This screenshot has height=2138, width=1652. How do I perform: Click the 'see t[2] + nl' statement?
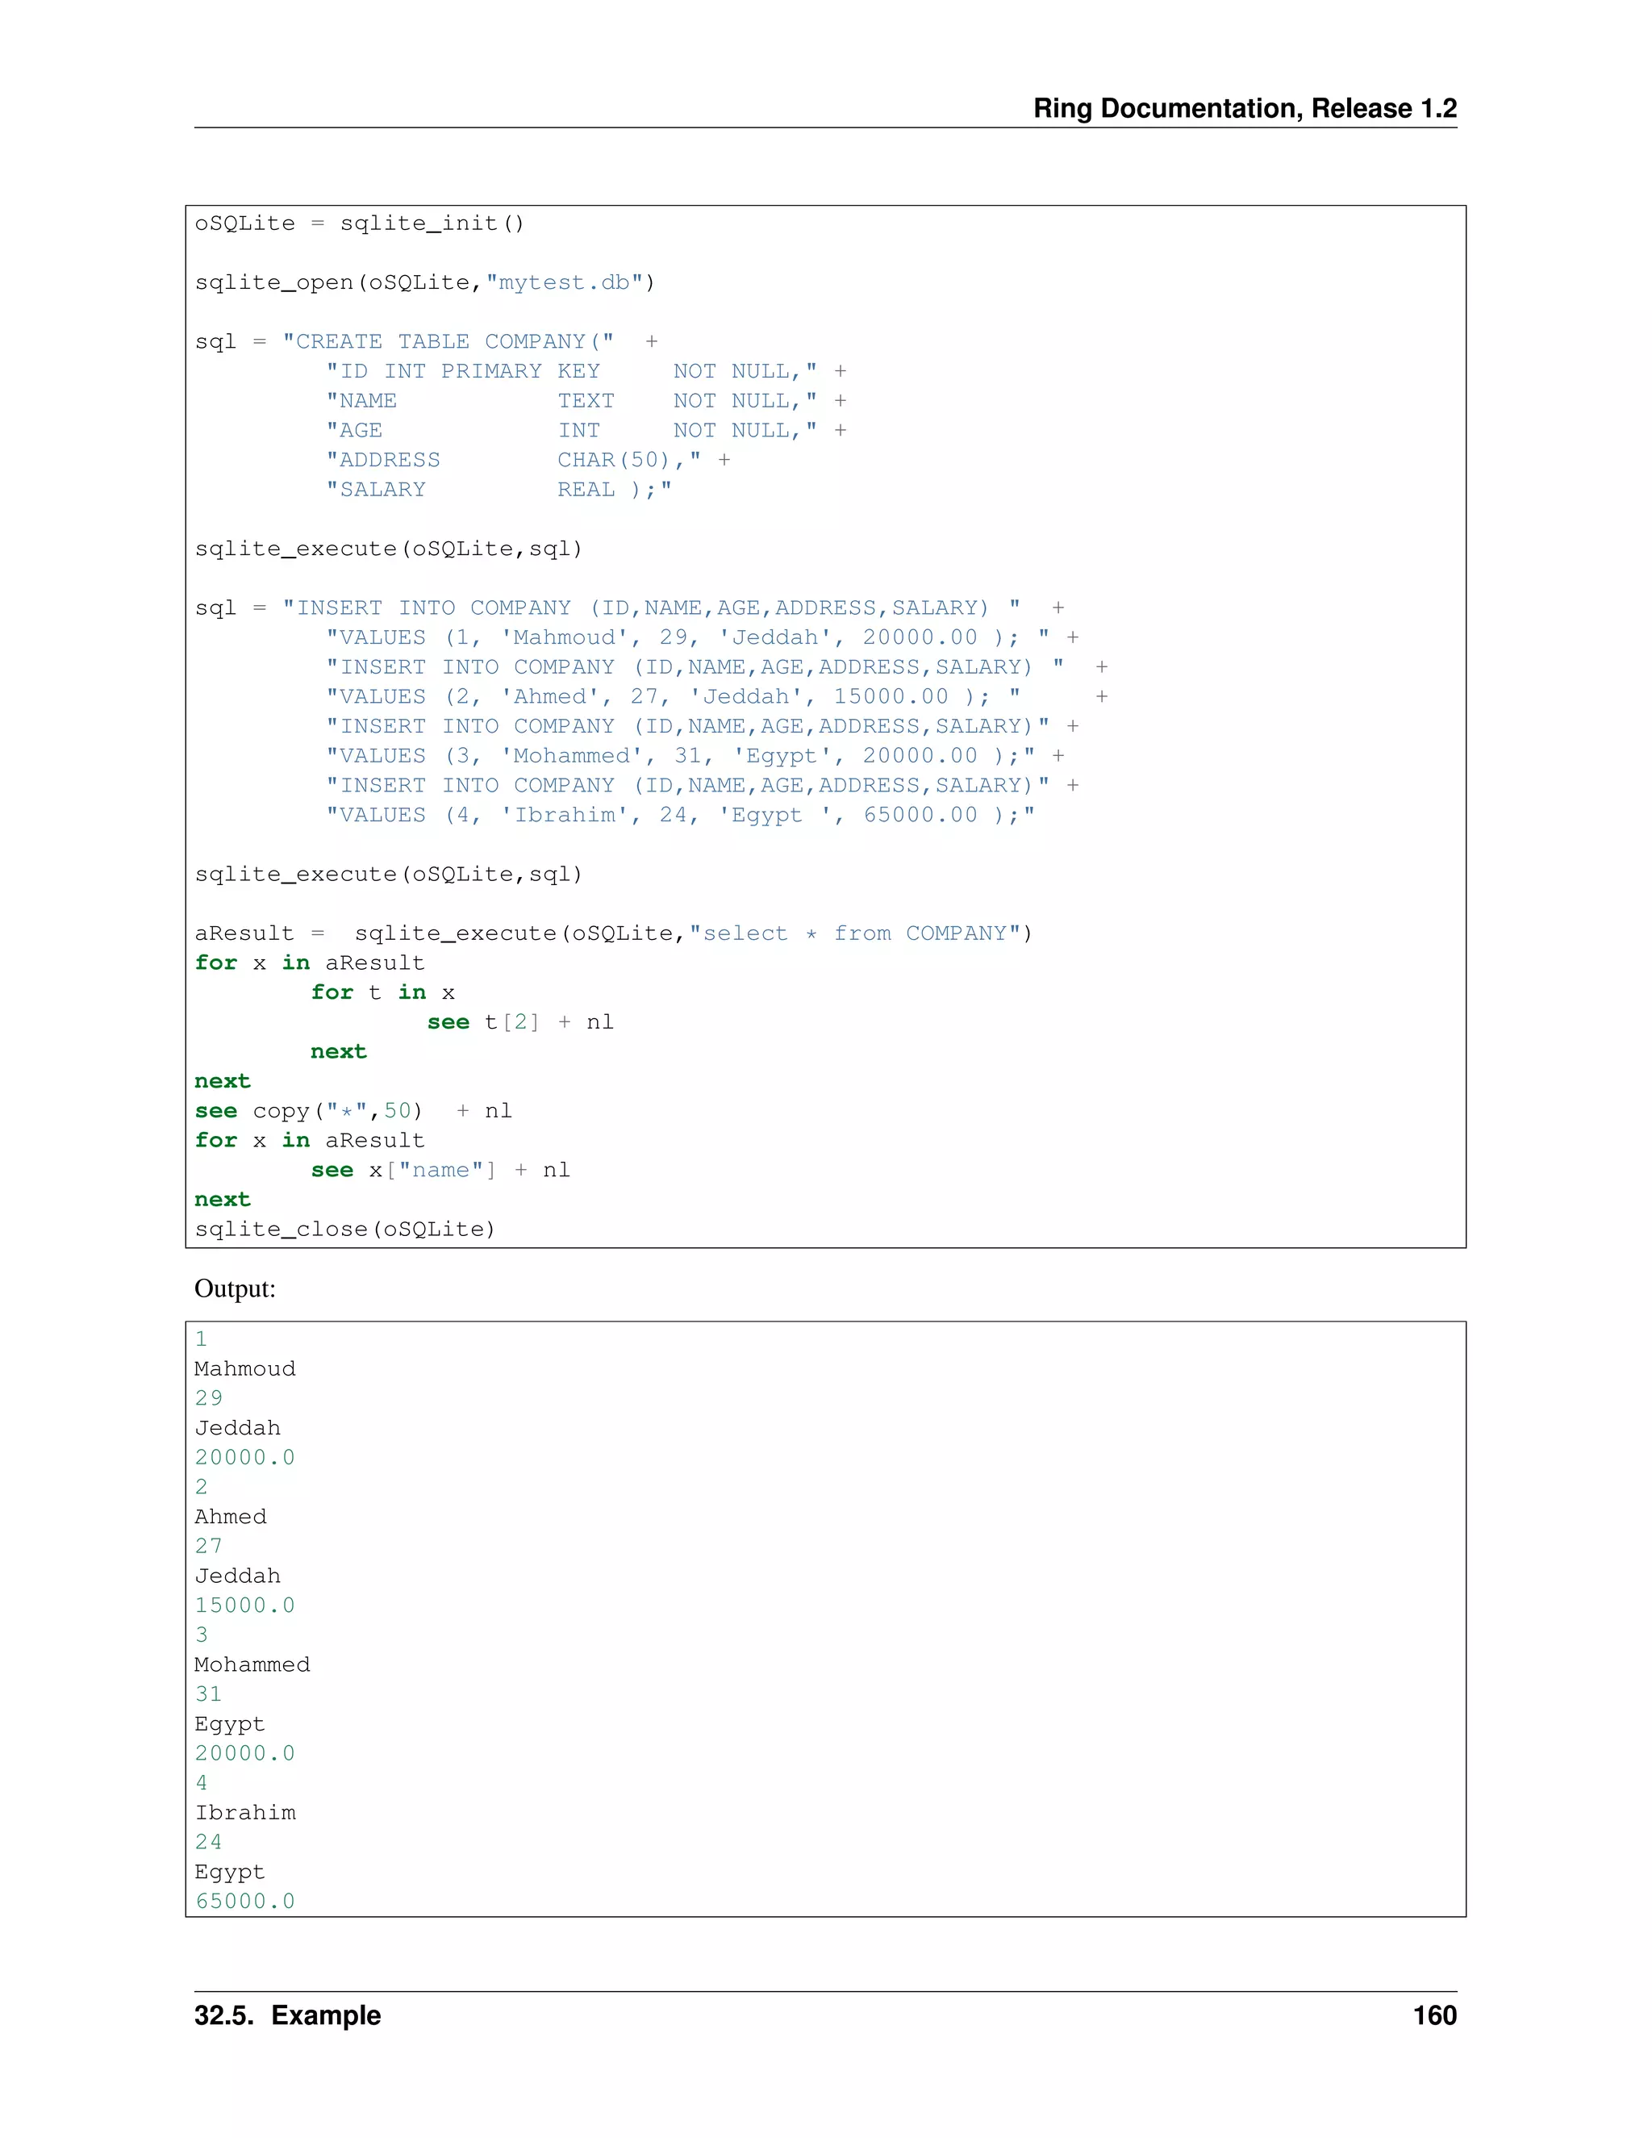point(519,1022)
